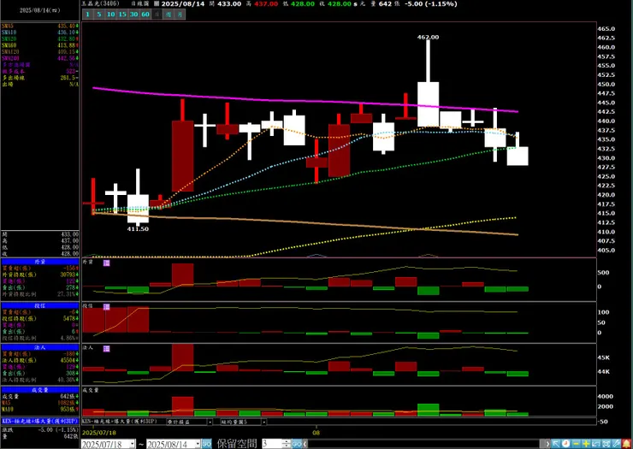
Task: Adjust 保留空間 value with spinner arrows
Action: (287, 444)
